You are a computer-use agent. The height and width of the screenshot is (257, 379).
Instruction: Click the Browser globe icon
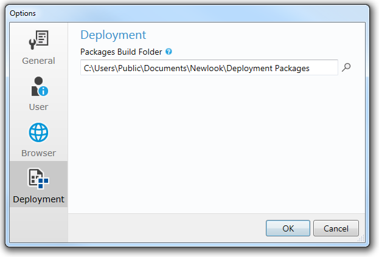pos(38,132)
